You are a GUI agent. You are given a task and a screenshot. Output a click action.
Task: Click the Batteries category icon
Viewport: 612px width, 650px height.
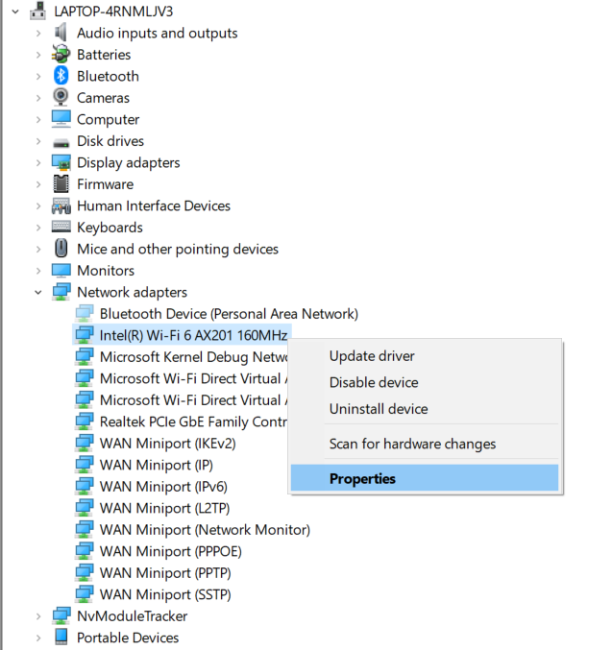click(x=61, y=54)
